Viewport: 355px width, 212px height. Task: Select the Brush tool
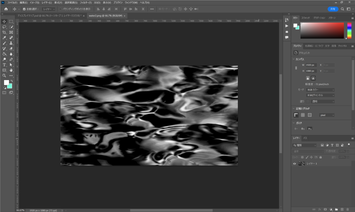point(5,43)
